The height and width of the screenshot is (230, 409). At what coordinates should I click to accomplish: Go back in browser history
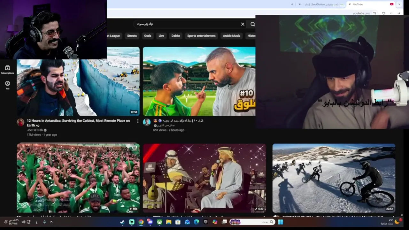[x=399, y=13]
